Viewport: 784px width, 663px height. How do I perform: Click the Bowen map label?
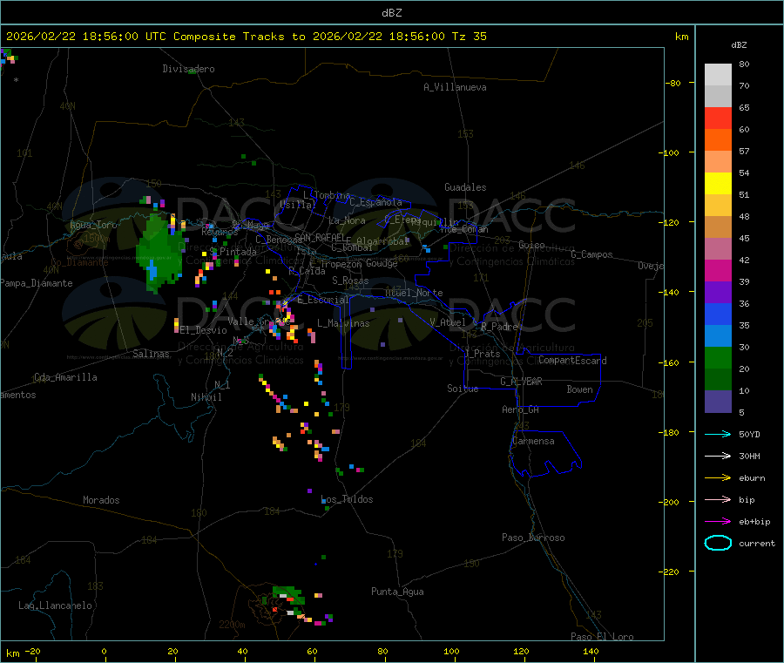579,390
